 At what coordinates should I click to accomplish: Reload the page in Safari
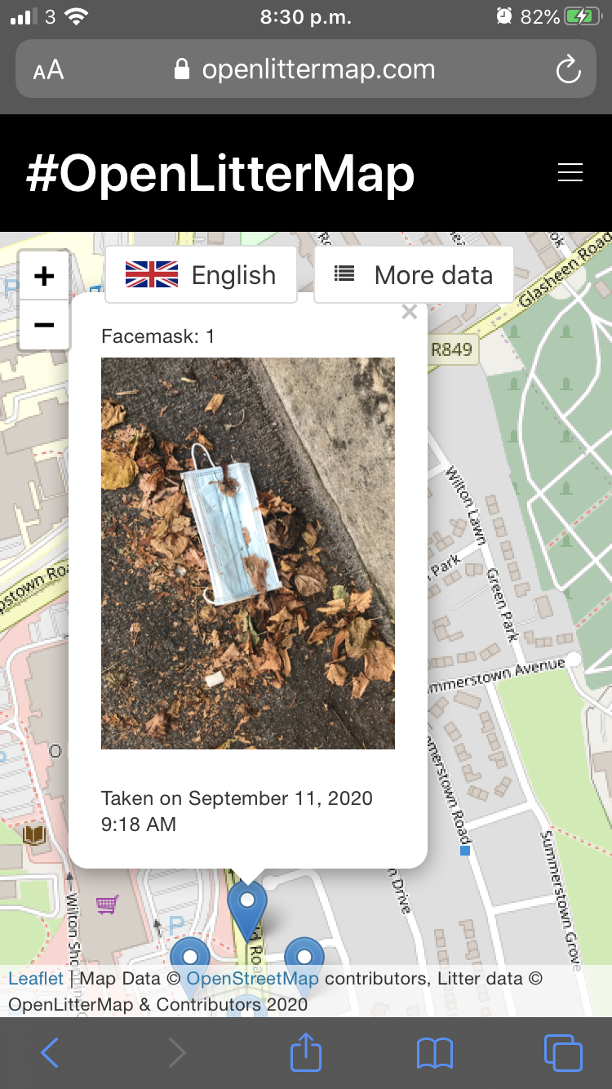(569, 69)
